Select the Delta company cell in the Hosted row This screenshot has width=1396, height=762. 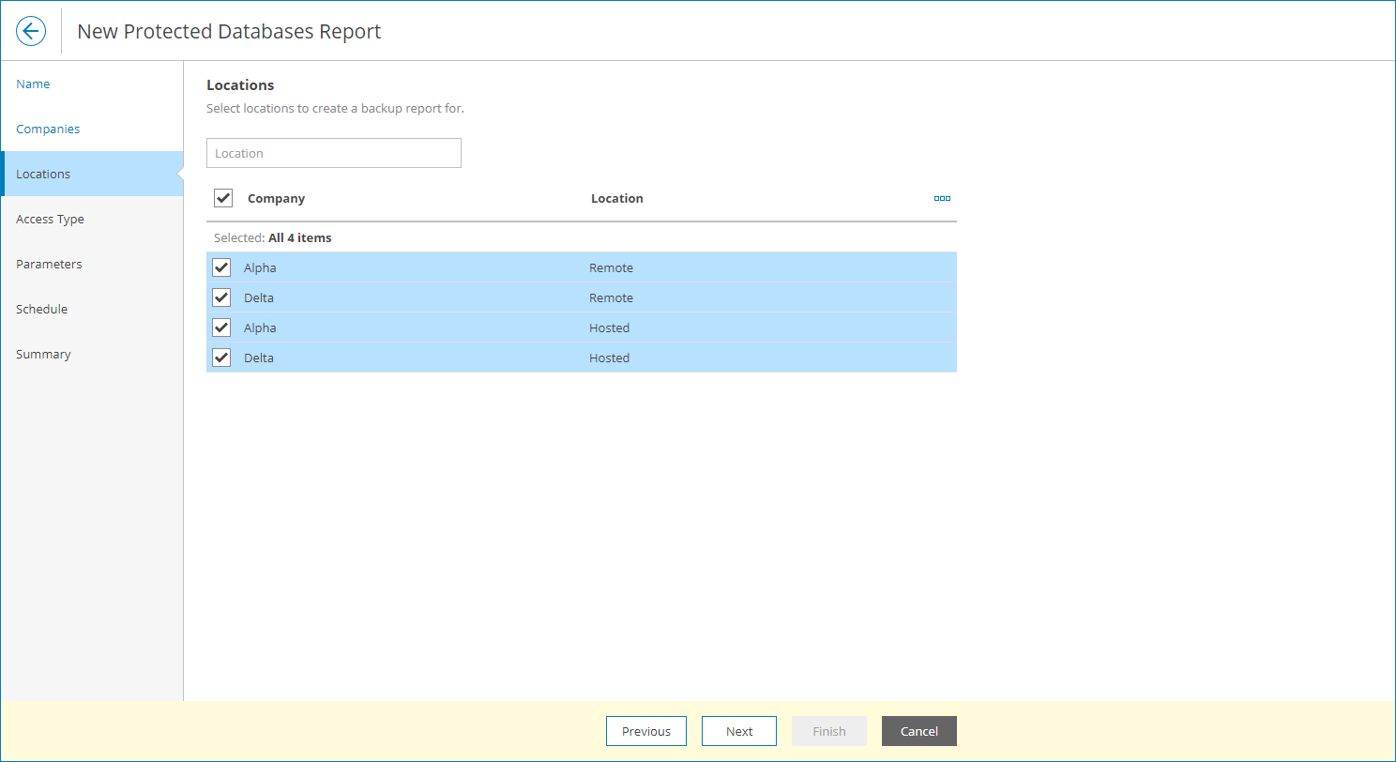[x=259, y=358]
